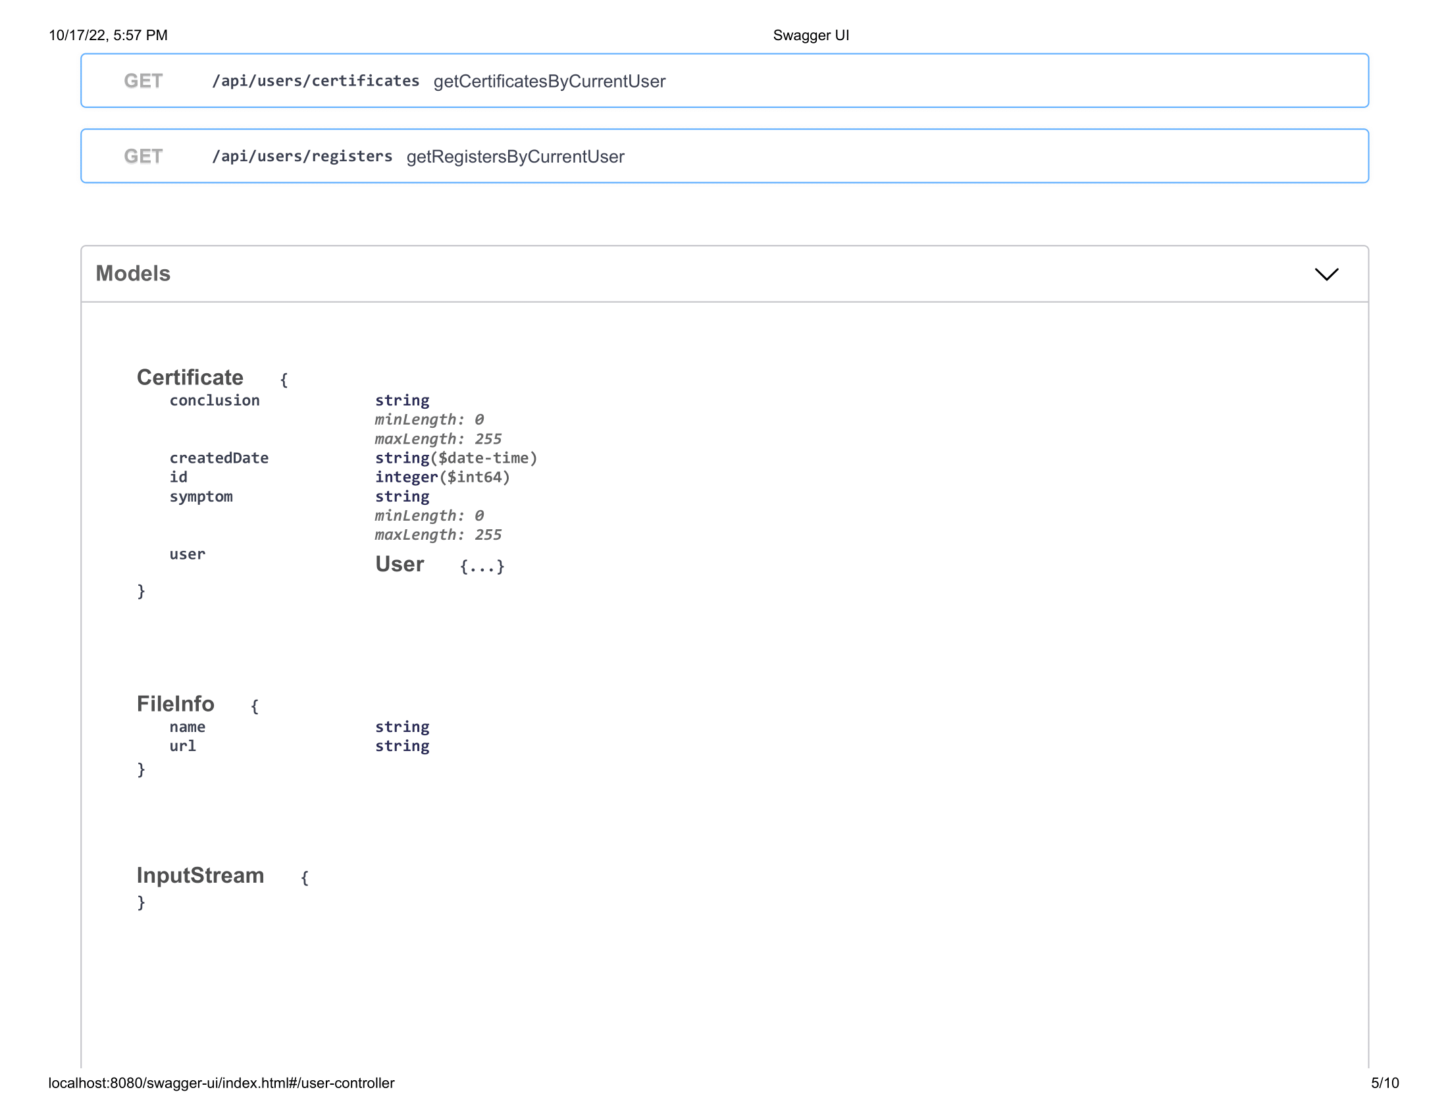Screen dimensions: 1448x1119
Task: Open getCertificatesByCurrentUser operation
Action: 549,81
